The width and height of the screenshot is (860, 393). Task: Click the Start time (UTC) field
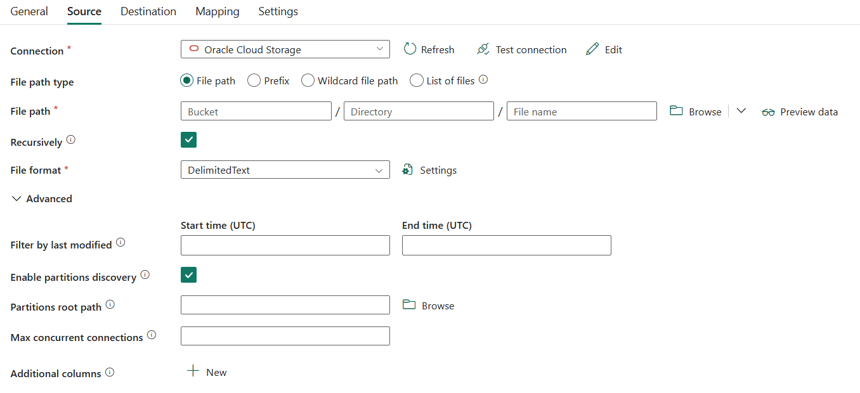coord(285,245)
